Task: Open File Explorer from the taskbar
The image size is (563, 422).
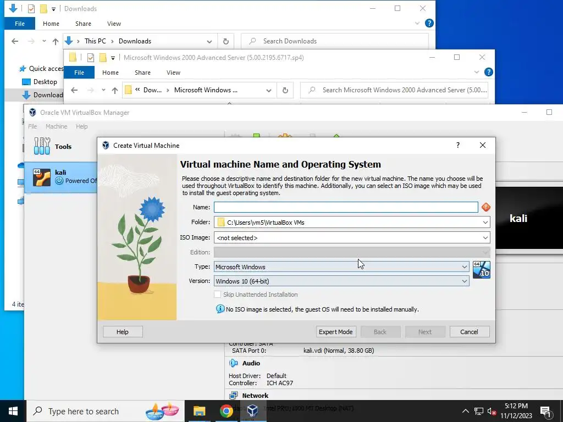Action: coord(199,411)
